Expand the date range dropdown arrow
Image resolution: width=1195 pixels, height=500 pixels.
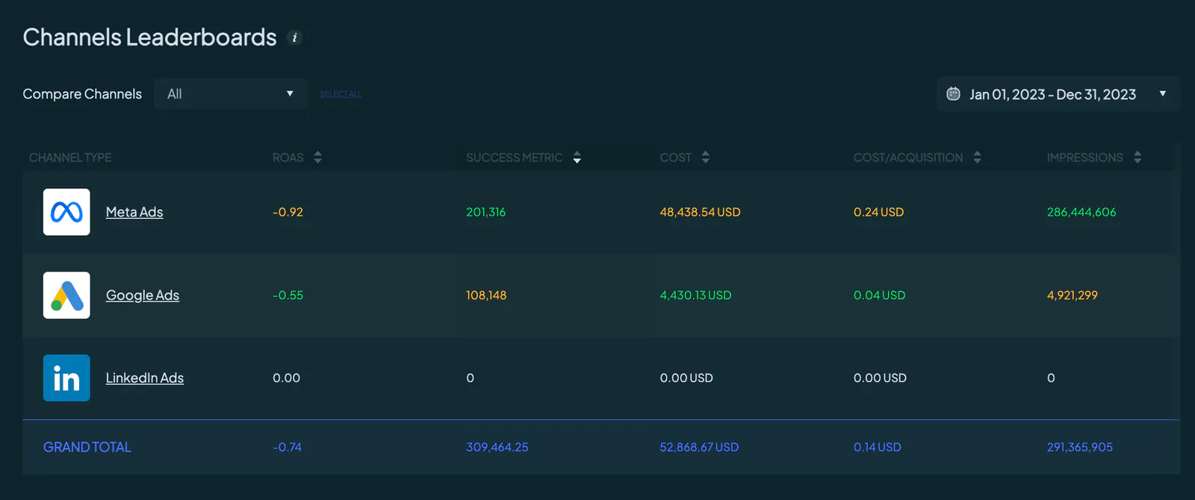click(x=1163, y=94)
